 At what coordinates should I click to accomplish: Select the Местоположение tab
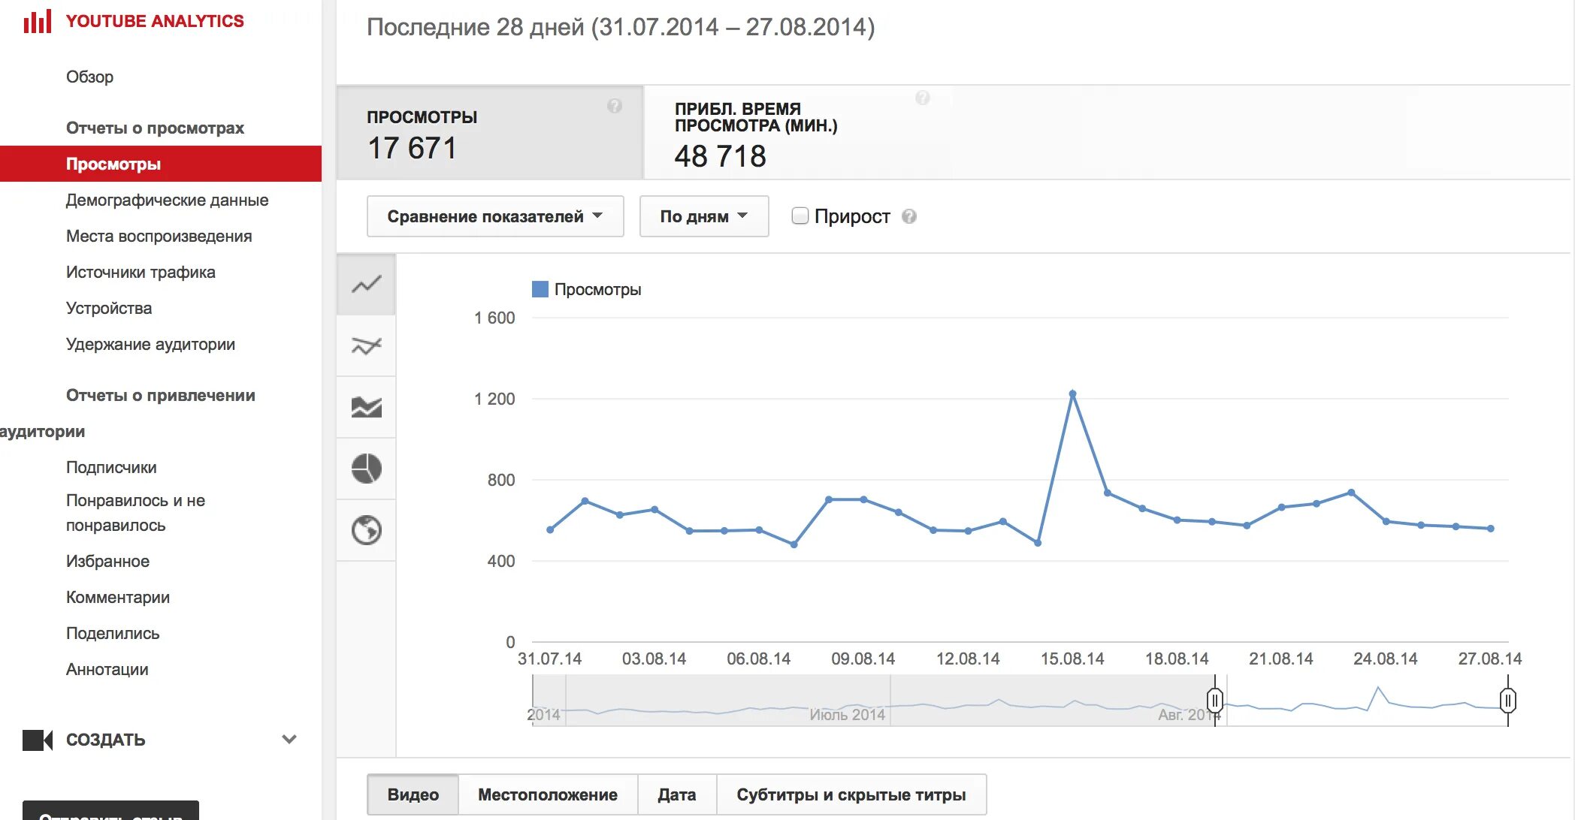pos(549,793)
